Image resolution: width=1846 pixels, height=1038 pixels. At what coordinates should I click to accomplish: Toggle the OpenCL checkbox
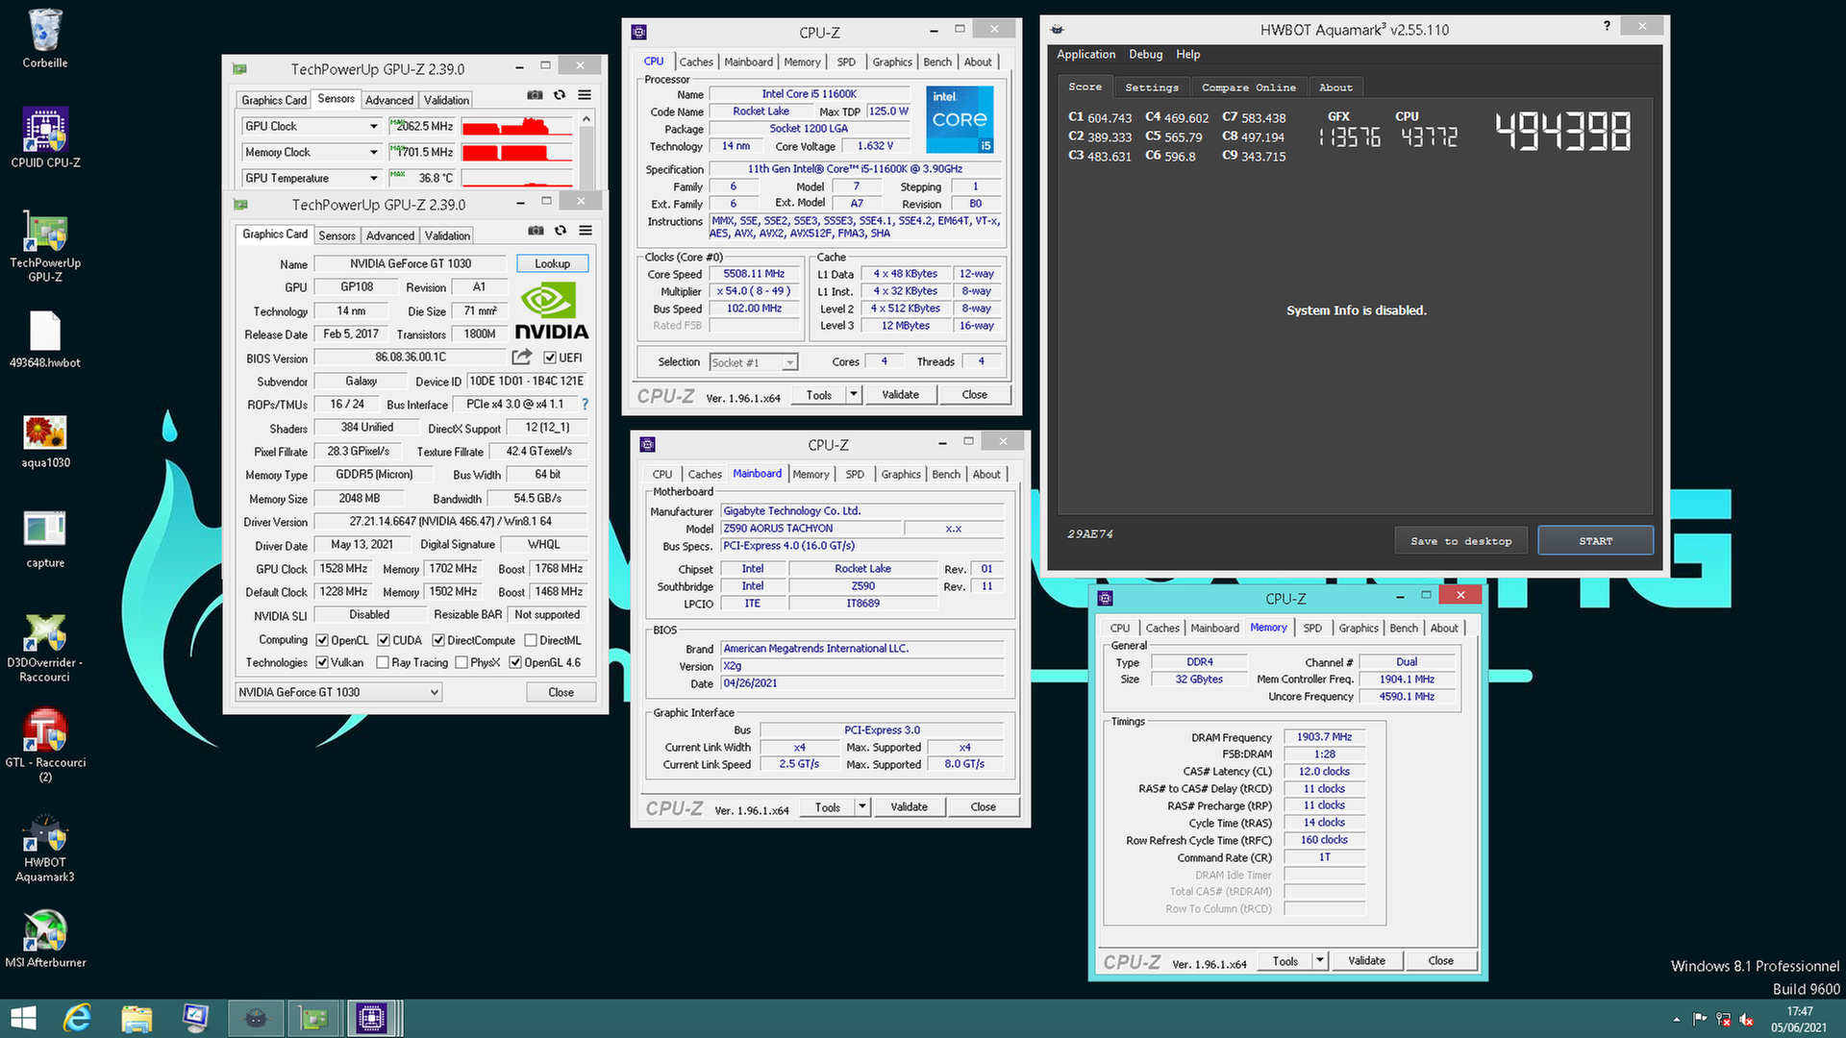(x=322, y=640)
